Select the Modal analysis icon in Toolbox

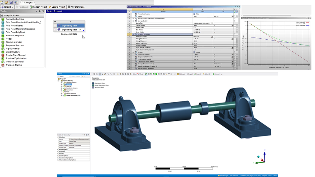[3, 39]
